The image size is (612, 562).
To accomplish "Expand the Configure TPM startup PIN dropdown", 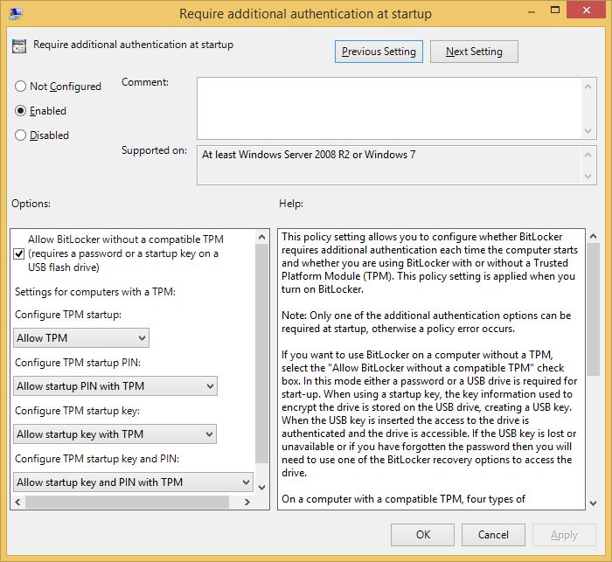I will point(115,386).
